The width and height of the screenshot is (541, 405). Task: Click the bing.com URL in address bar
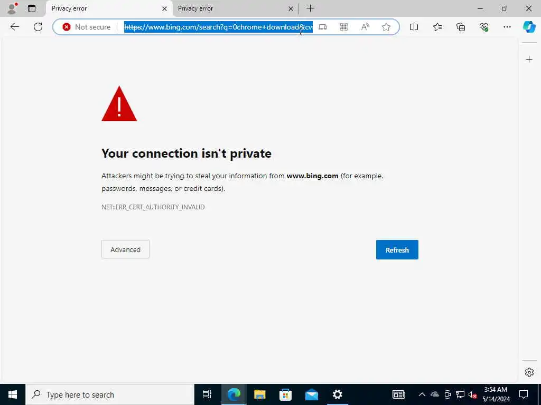tap(218, 27)
